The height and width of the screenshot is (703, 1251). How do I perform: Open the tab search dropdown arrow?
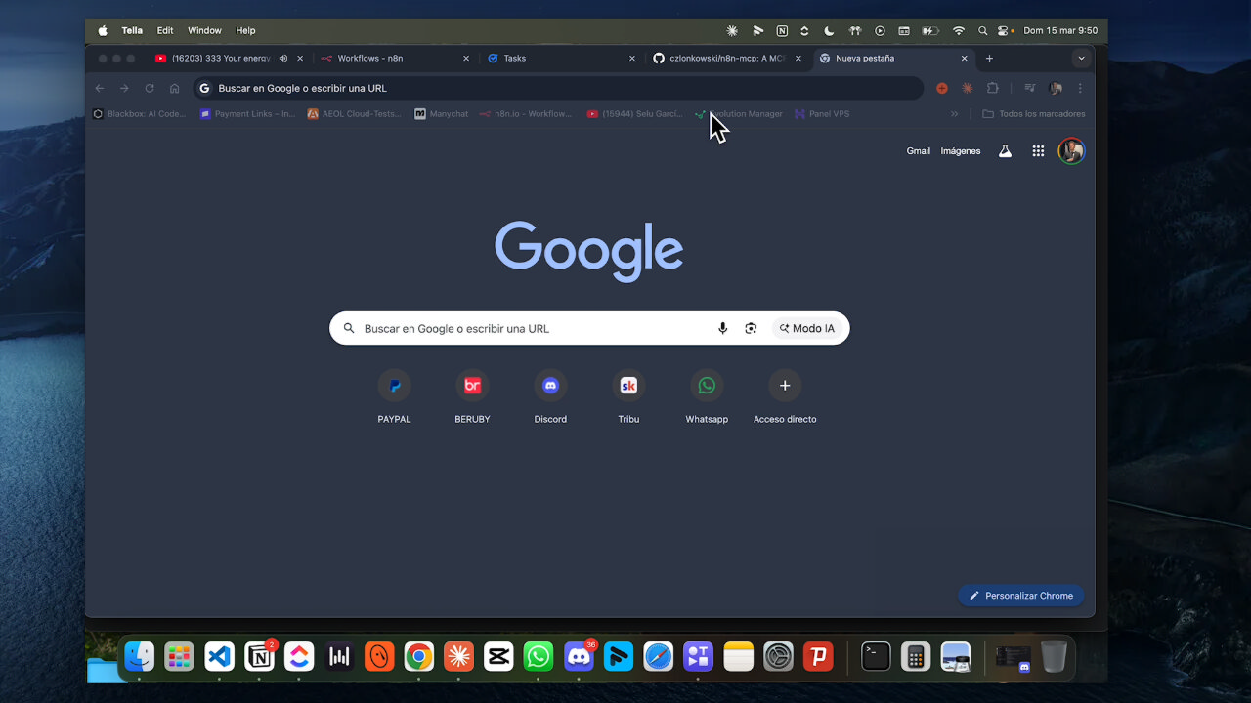[x=1081, y=59]
